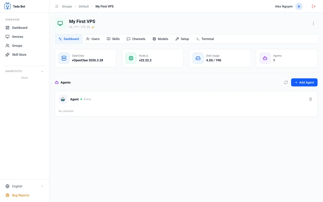Select the Dashboard tab
The width and height of the screenshot is (323, 202).
(69, 39)
